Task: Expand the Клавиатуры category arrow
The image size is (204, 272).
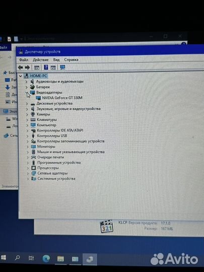Action: [27, 120]
